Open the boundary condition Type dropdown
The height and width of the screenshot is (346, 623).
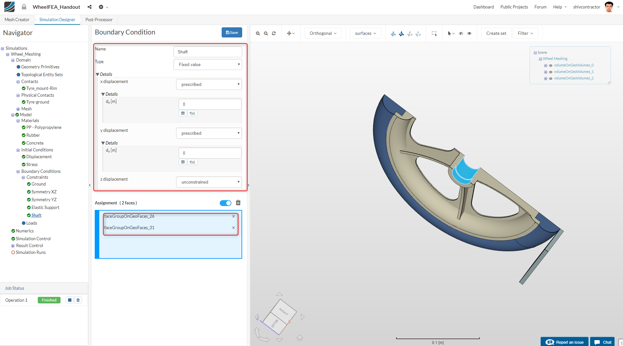pyautogui.click(x=208, y=64)
